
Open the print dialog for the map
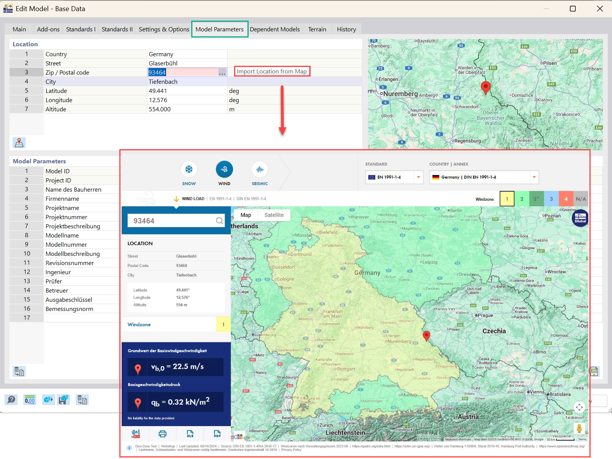pos(163,433)
